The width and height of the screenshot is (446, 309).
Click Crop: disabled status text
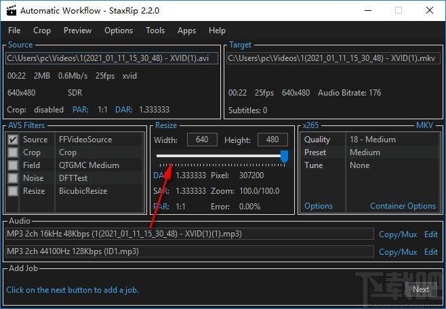pyautogui.click(x=35, y=110)
